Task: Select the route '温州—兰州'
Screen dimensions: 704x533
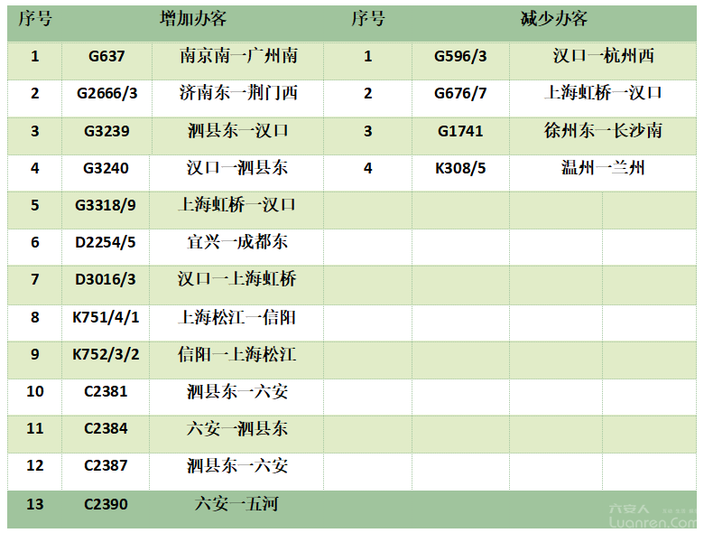Action: (x=603, y=168)
